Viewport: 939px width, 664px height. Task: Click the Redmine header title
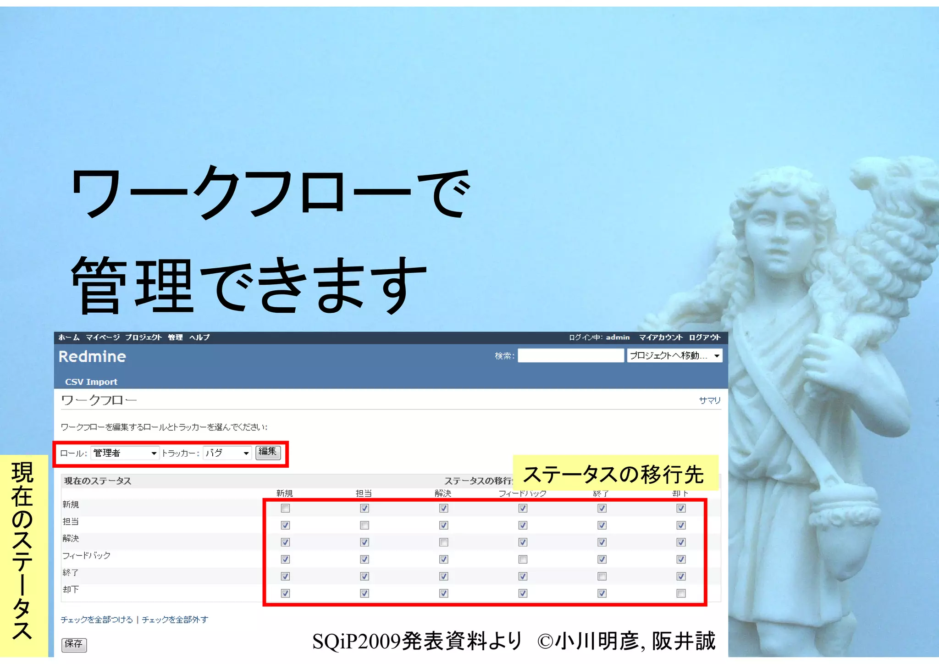coord(92,356)
